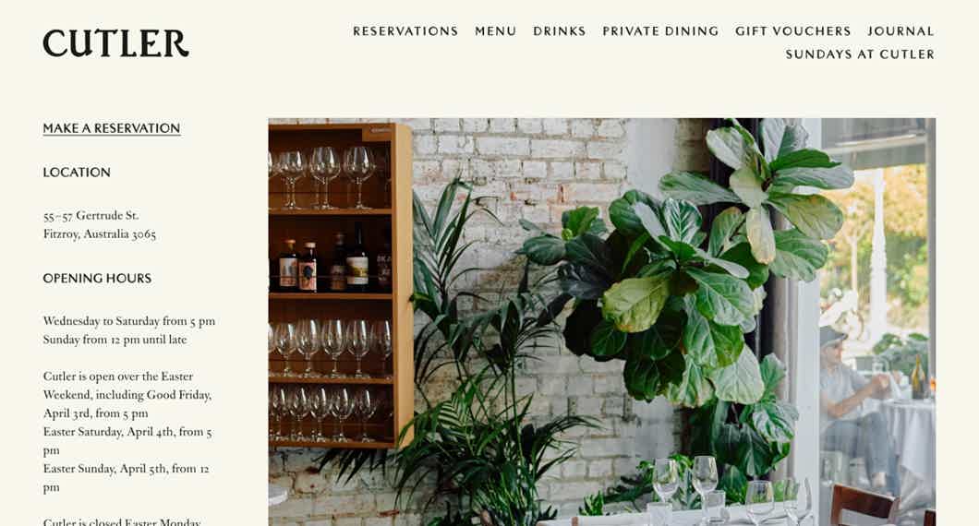Go to the Drinks page

coord(560,31)
